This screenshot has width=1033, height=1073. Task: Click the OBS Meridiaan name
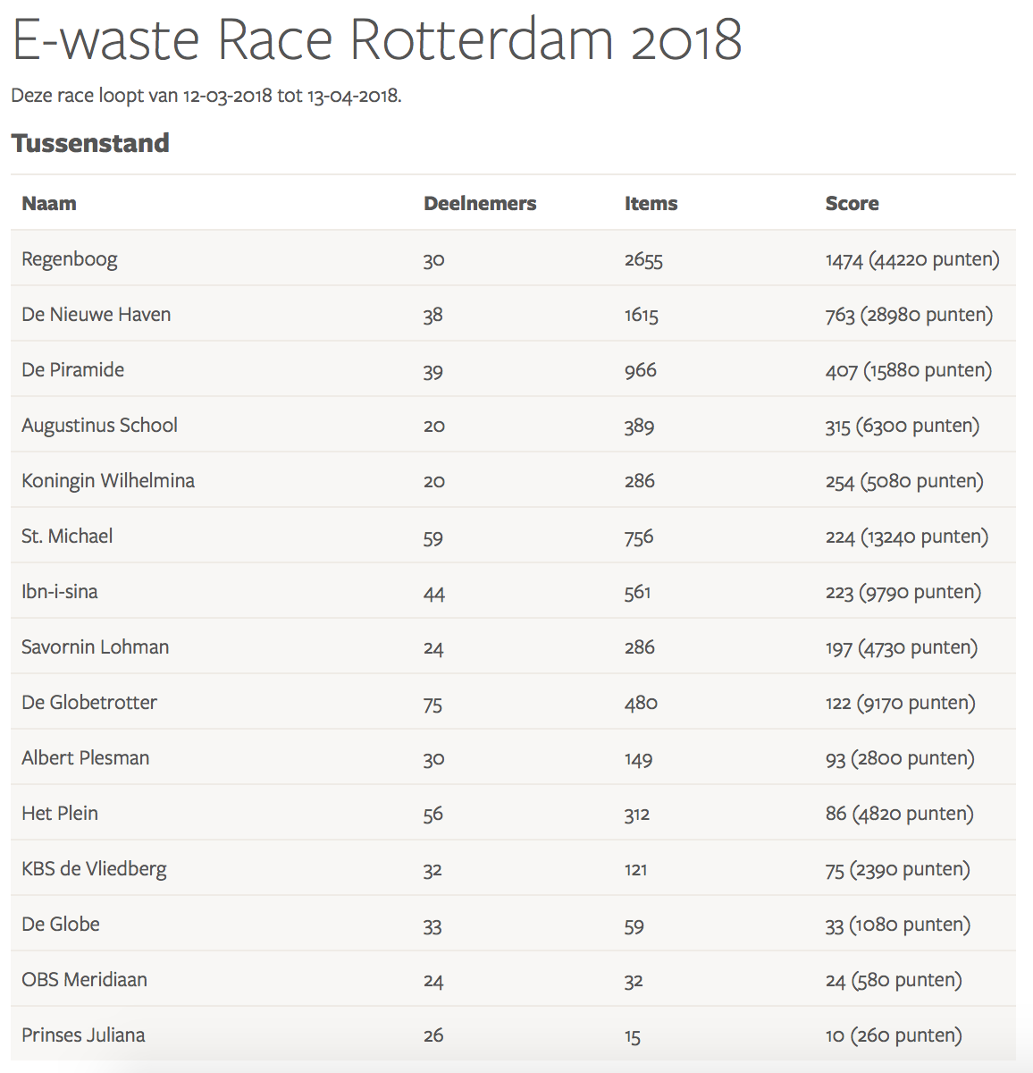click(85, 980)
